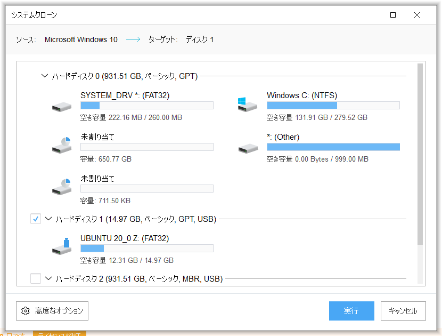Click the 650.77 GB unallocated disk icon

coord(62,145)
